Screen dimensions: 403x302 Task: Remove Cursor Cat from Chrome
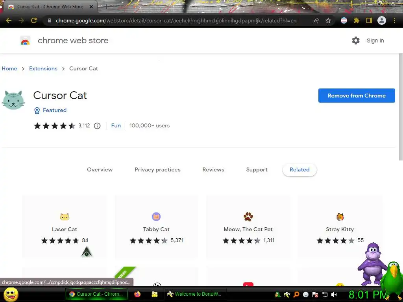(x=357, y=96)
